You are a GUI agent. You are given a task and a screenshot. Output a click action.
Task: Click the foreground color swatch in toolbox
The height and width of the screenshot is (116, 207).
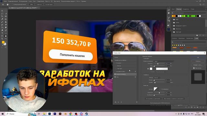pyautogui.click(x=3, y=42)
